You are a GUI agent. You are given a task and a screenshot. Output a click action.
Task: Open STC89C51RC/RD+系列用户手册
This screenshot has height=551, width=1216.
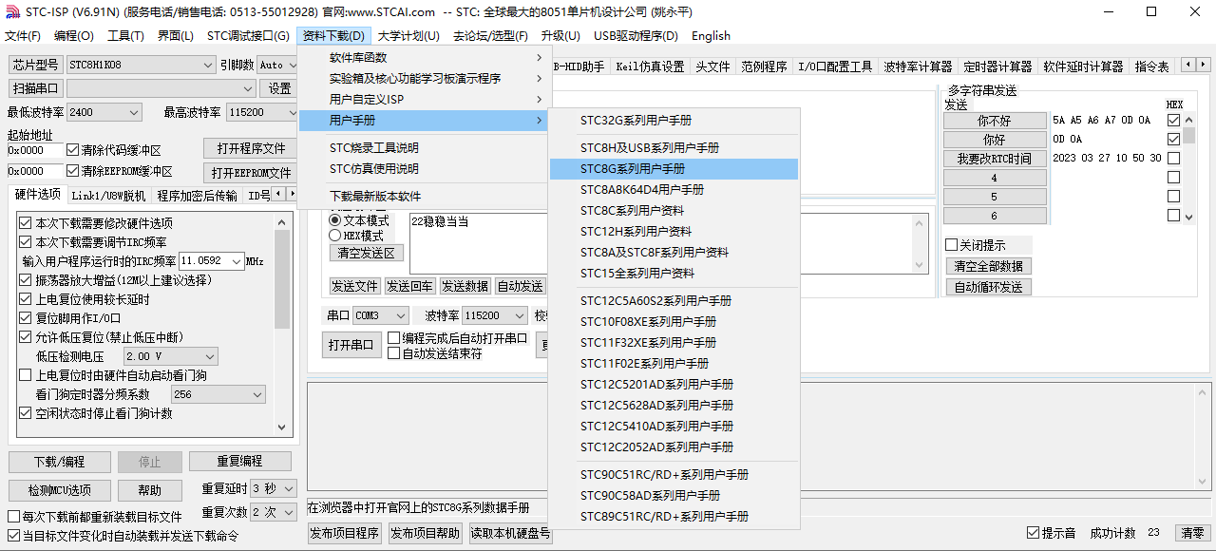tap(674, 517)
